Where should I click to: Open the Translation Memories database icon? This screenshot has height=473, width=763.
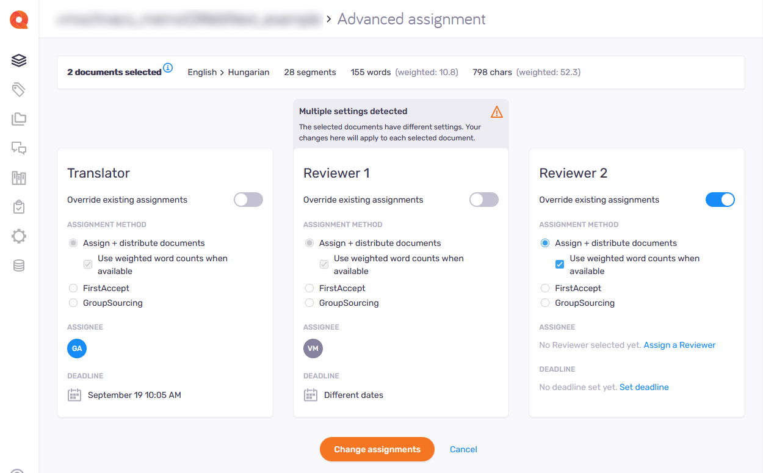click(x=18, y=265)
